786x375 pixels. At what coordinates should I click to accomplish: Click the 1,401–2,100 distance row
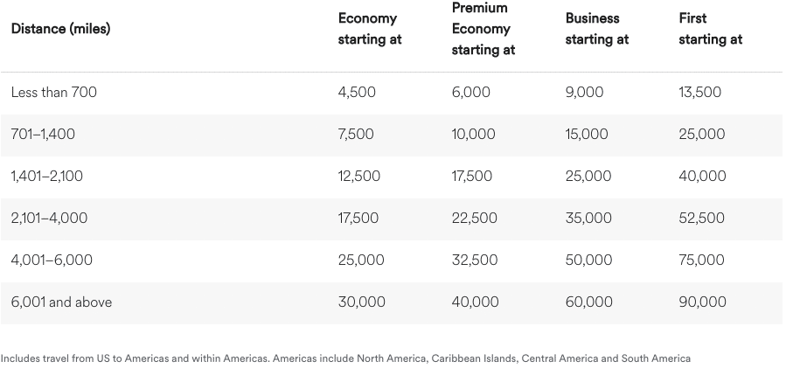pos(46,176)
